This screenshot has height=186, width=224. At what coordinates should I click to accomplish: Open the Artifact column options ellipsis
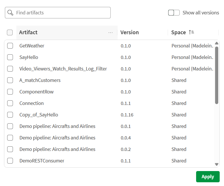[111, 32]
